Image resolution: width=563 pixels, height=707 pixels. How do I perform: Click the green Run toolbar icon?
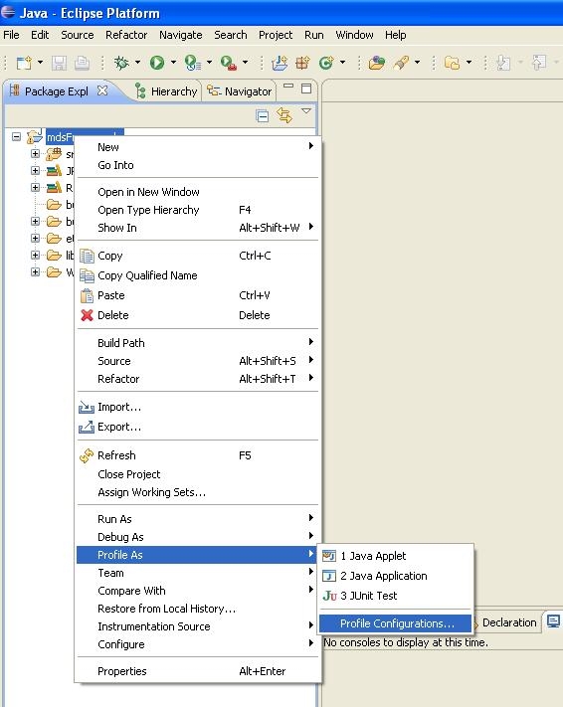tap(157, 63)
